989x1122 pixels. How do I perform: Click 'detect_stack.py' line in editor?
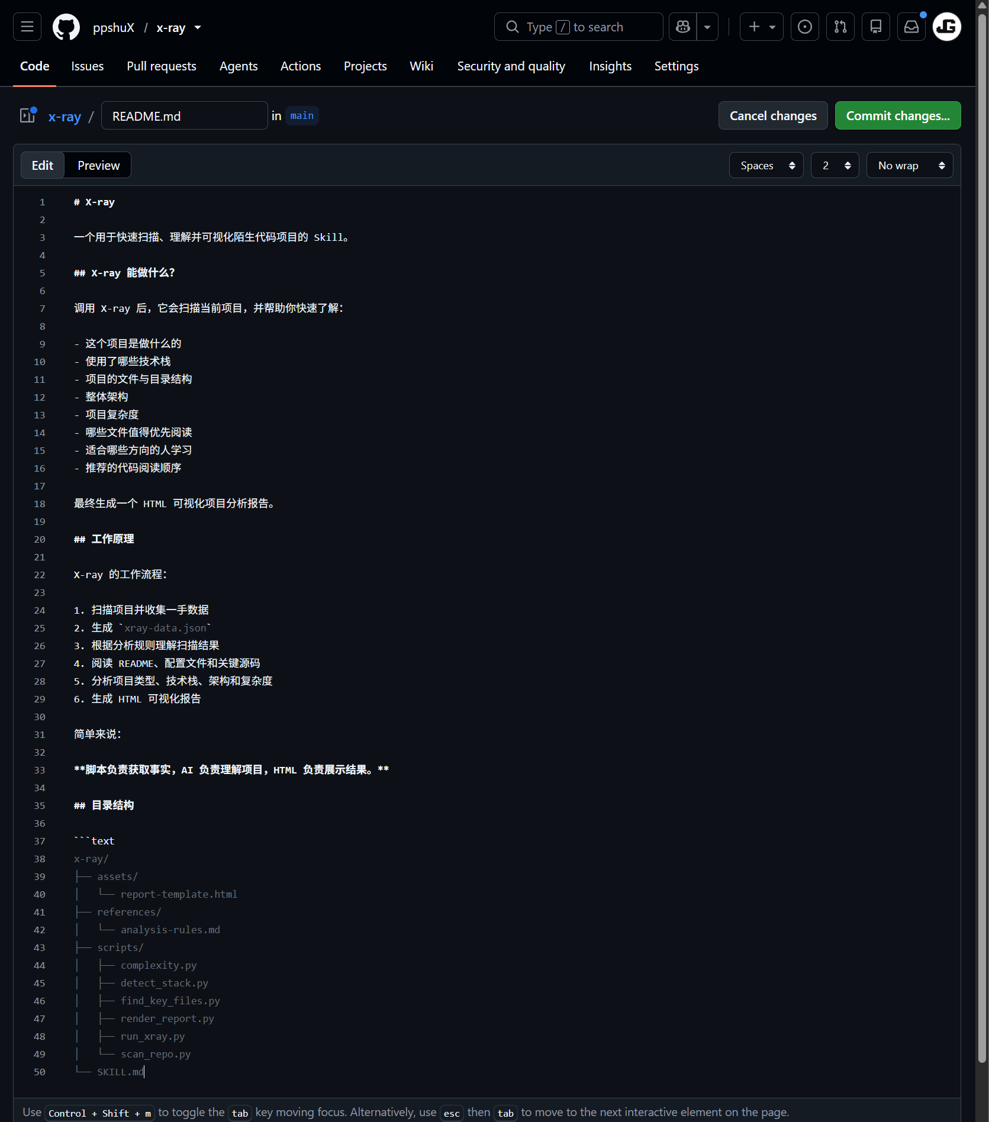[x=165, y=983]
